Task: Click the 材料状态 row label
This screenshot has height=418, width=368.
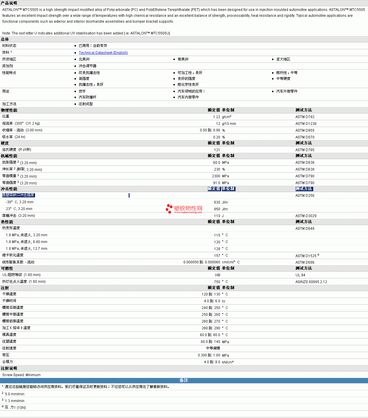Action: coord(9,46)
